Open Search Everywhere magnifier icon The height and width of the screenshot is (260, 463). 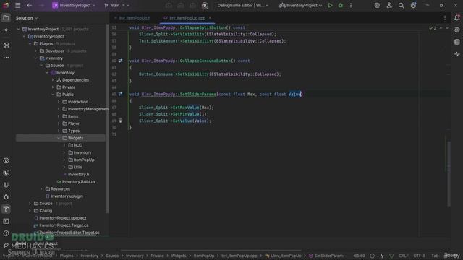[401, 5]
